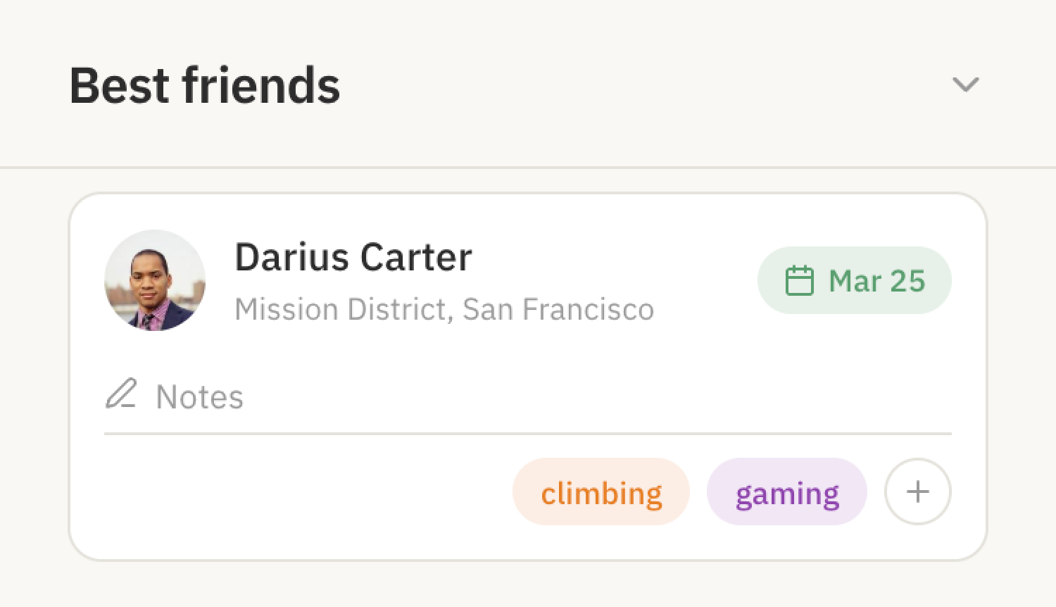The image size is (1056, 607).
Task: Collapse the Best friends section chevron
Action: [x=965, y=85]
